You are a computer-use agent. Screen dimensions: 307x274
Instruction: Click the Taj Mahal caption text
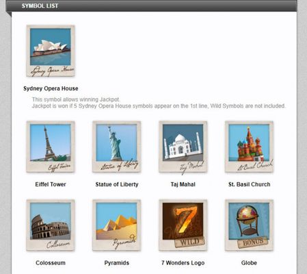183,184
